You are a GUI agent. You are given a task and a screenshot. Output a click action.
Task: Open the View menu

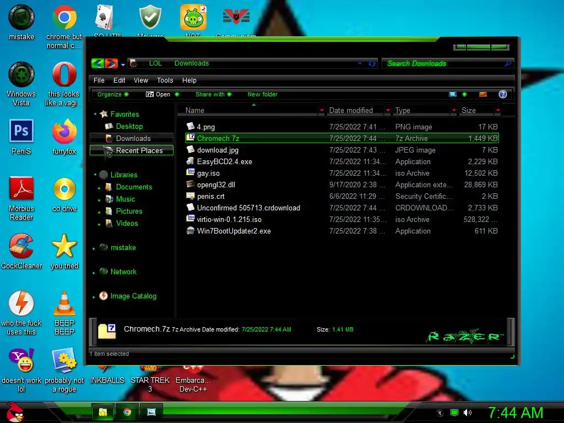pyautogui.click(x=140, y=80)
